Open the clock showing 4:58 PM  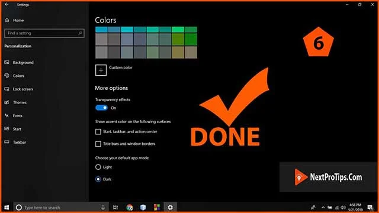click(355, 208)
